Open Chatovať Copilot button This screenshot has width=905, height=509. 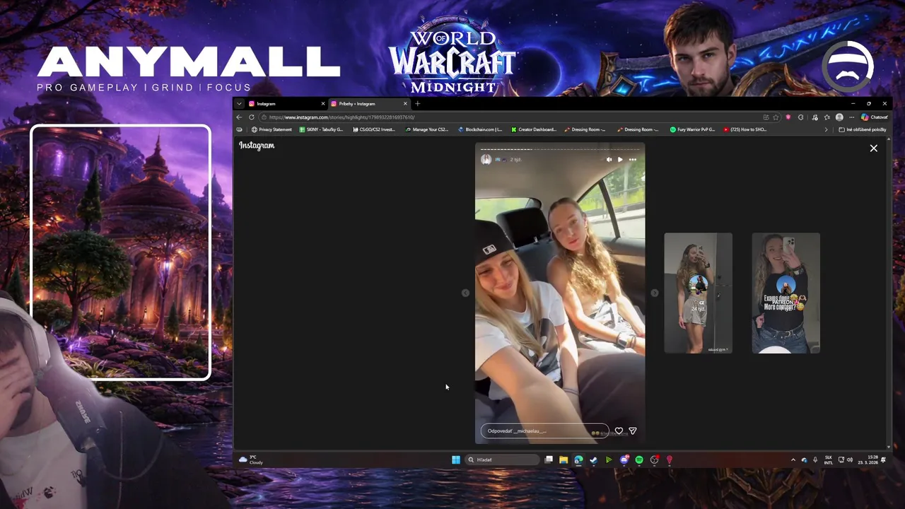[x=875, y=117]
